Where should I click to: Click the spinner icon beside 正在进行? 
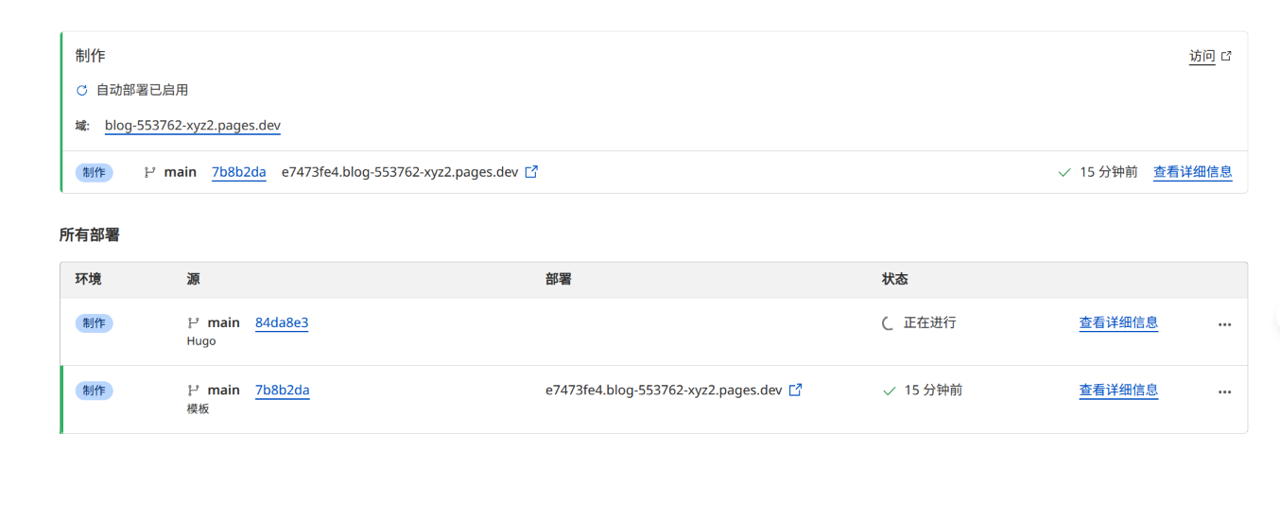point(888,323)
